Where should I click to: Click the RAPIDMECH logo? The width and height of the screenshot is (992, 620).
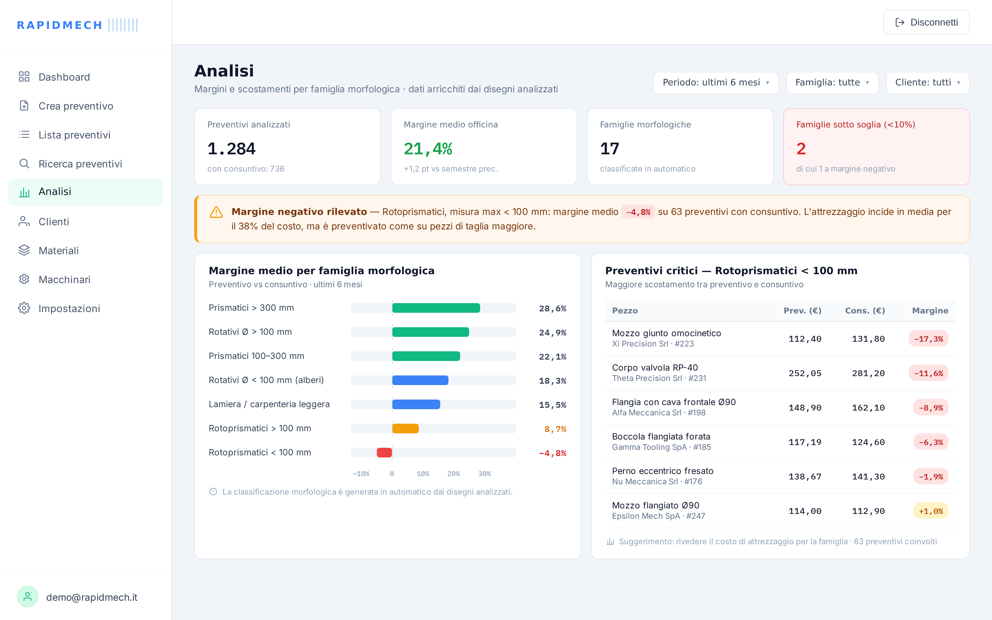tap(77, 25)
